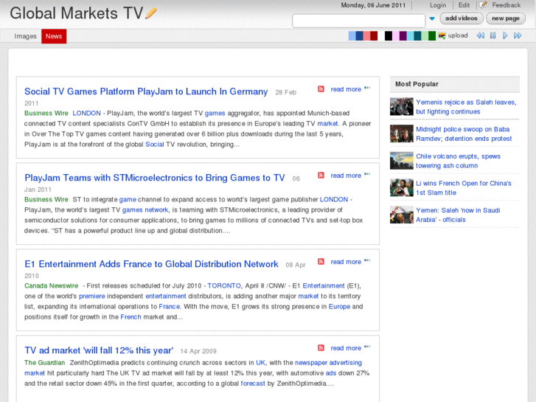Pick the dark red color swatch
Screen dimensions: 536x402
[x=374, y=35]
